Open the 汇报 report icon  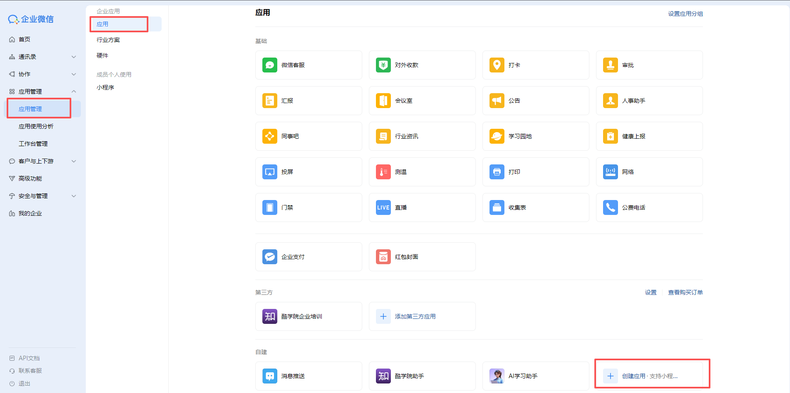click(270, 101)
